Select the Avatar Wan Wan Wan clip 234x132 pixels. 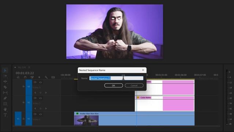pos(134,119)
